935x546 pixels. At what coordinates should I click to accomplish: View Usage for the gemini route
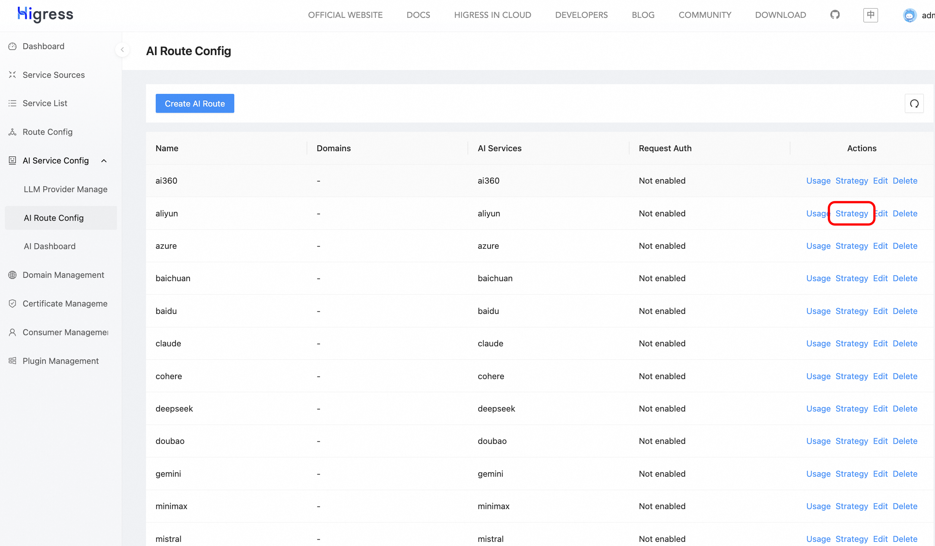click(x=818, y=474)
